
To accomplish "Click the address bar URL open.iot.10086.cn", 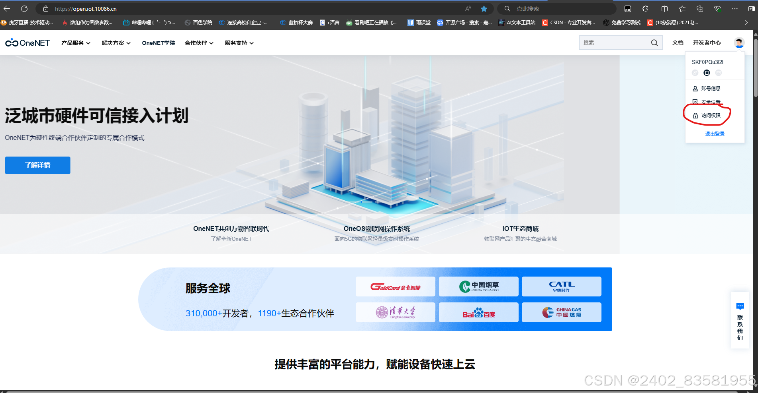I will [x=86, y=9].
